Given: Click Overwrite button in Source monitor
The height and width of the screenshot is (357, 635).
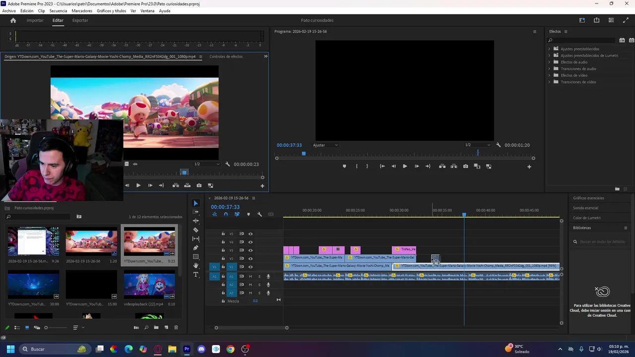Looking at the screenshot, I should point(187,185).
